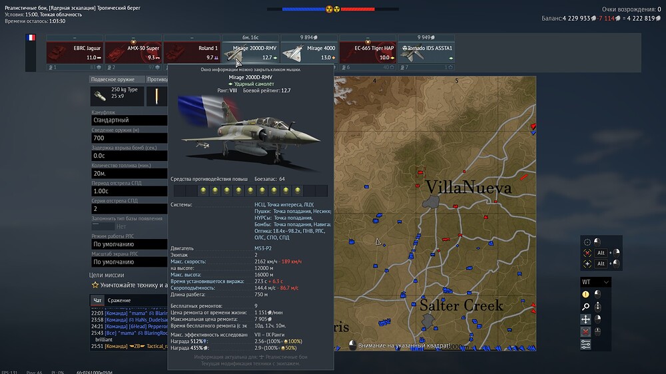Open the Серия отстрела СПД dropdown showing 2
Image resolution: width=666 pixels, height=374 pixels.
pyautogui.click(x=129, y=209)
